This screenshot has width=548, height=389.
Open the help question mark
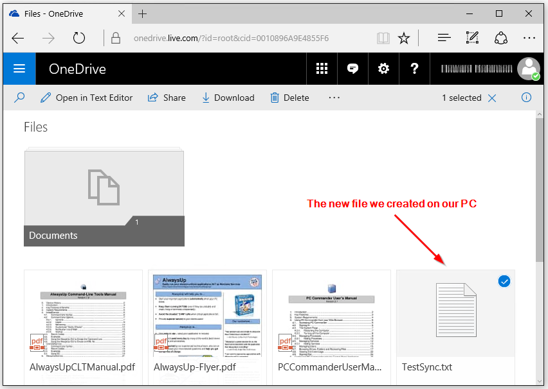[414, 69]
